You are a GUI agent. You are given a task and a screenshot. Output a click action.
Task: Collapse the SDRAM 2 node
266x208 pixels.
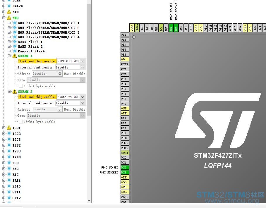click(9, 92)
